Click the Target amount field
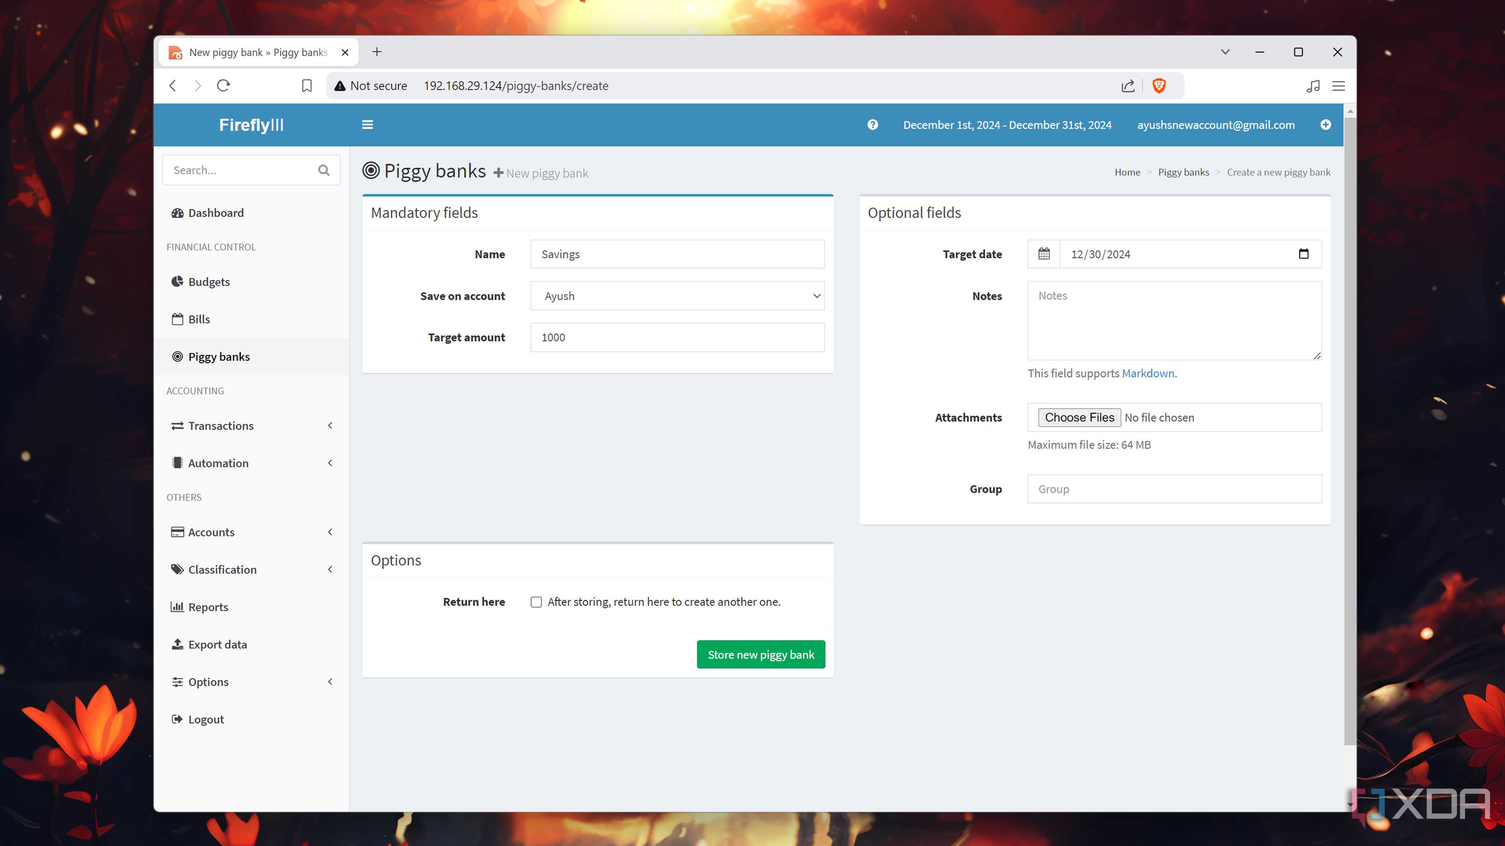1505x846 pixels. point(677,338)
